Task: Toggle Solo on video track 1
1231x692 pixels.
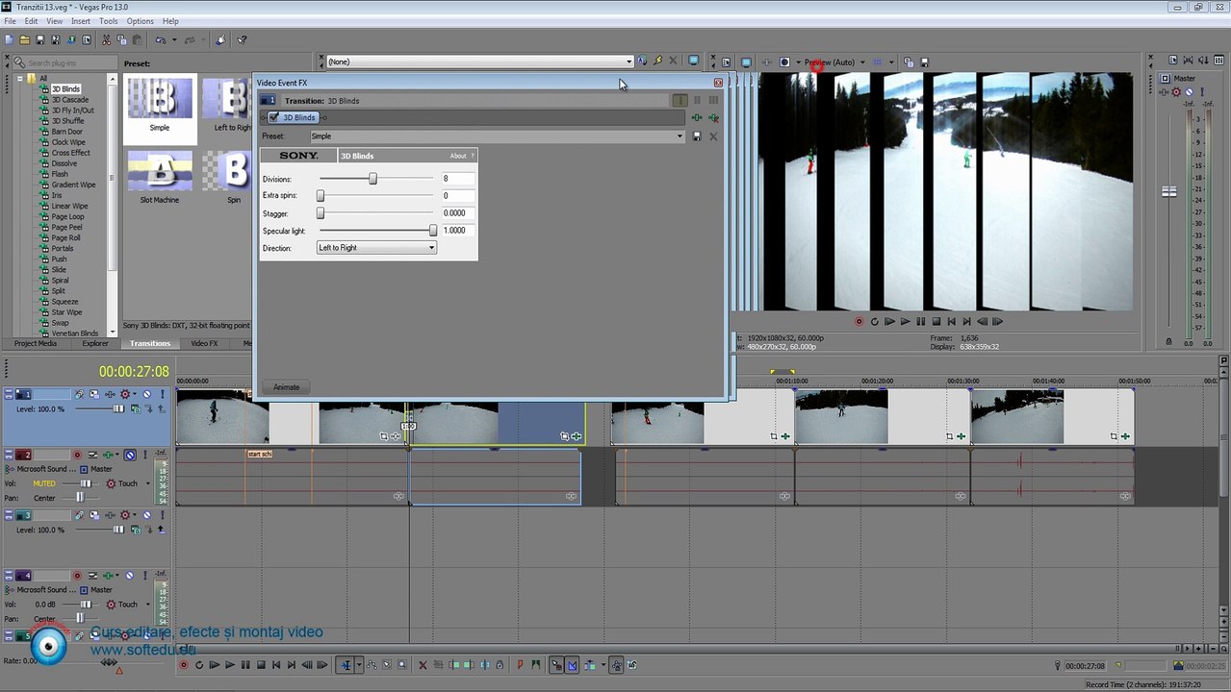Action: (x=163, y=394)
